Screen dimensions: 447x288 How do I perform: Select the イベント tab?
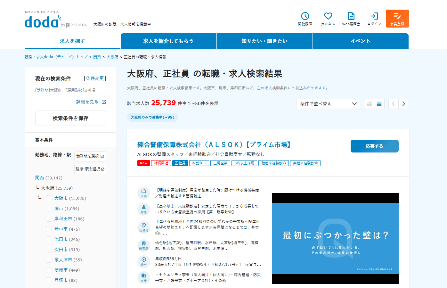[x=361, y=41]
